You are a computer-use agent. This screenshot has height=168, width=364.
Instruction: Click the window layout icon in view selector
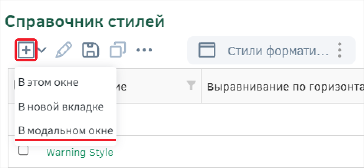point(207,50)
